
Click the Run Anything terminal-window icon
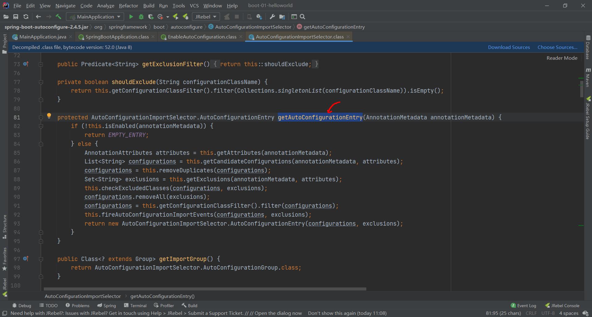[x=294, y=17]
